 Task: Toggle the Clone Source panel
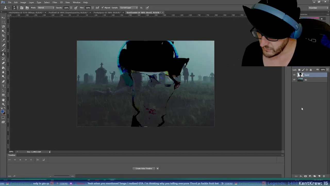27,8
